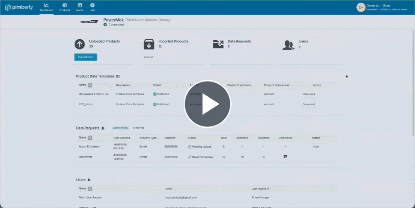The image size is (415, 208).
Task: Click the Product Uniqueness column header
Action: (277, 85)
